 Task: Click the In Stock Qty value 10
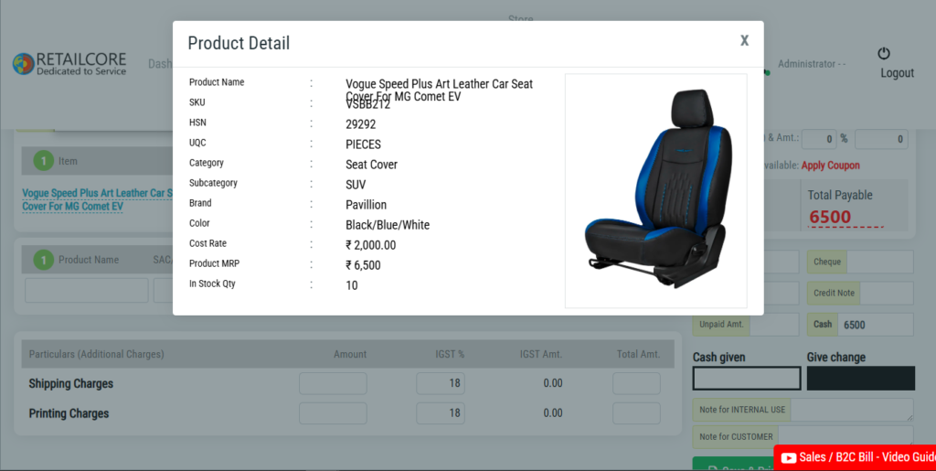pos(352,285)
